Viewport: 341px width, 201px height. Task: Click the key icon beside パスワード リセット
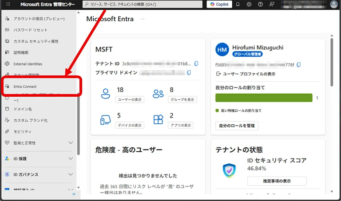click(7, 30)
